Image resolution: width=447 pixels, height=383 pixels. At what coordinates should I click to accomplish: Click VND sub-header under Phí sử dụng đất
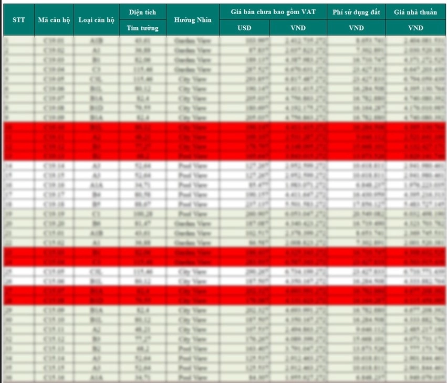[356, 28]
